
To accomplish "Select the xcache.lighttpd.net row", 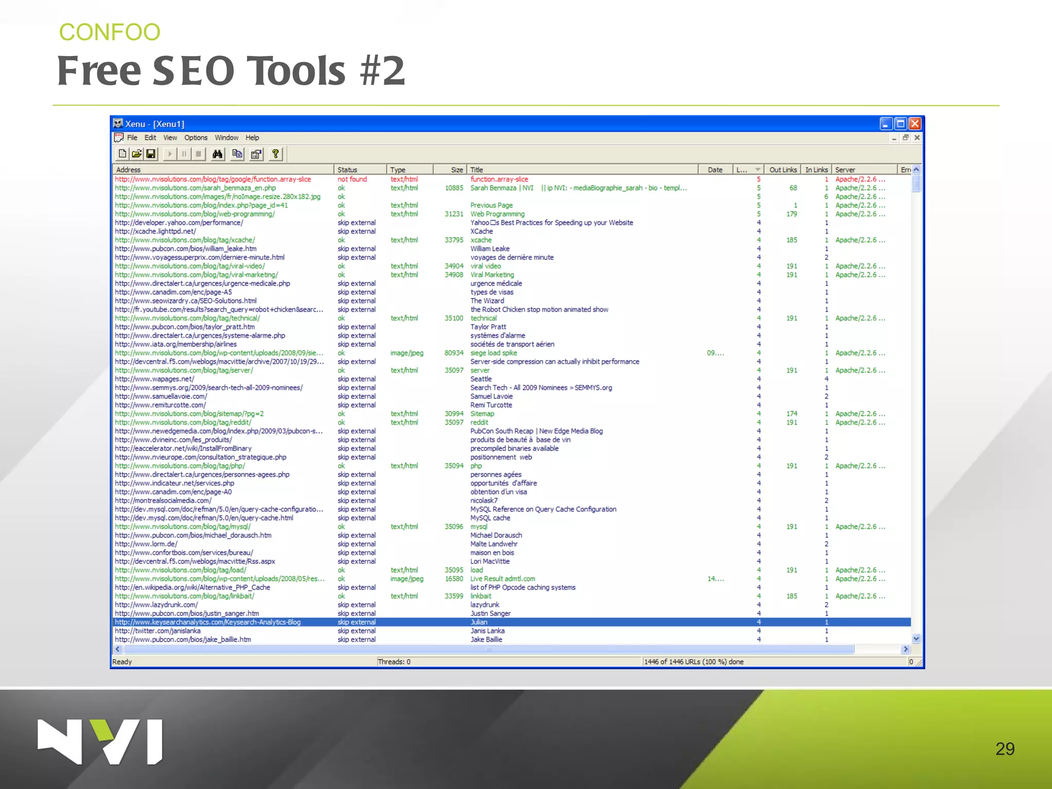I will click(512, 231).
